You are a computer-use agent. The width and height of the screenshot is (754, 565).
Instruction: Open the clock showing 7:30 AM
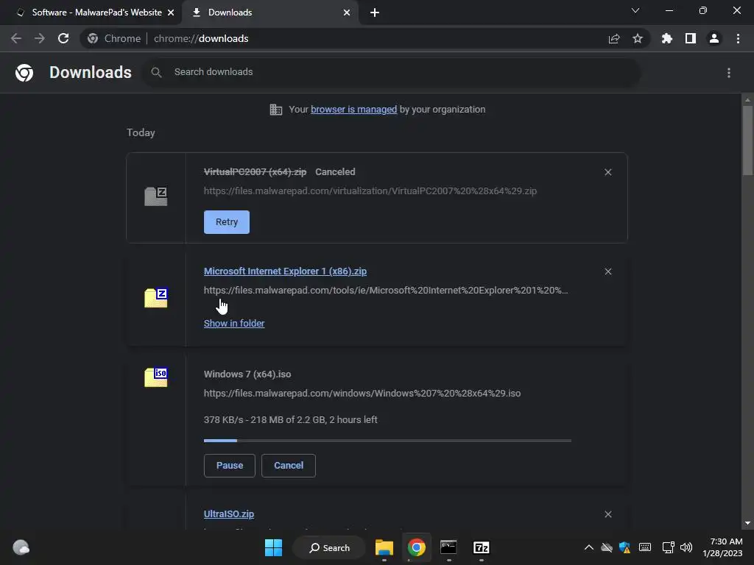point(723,547)
